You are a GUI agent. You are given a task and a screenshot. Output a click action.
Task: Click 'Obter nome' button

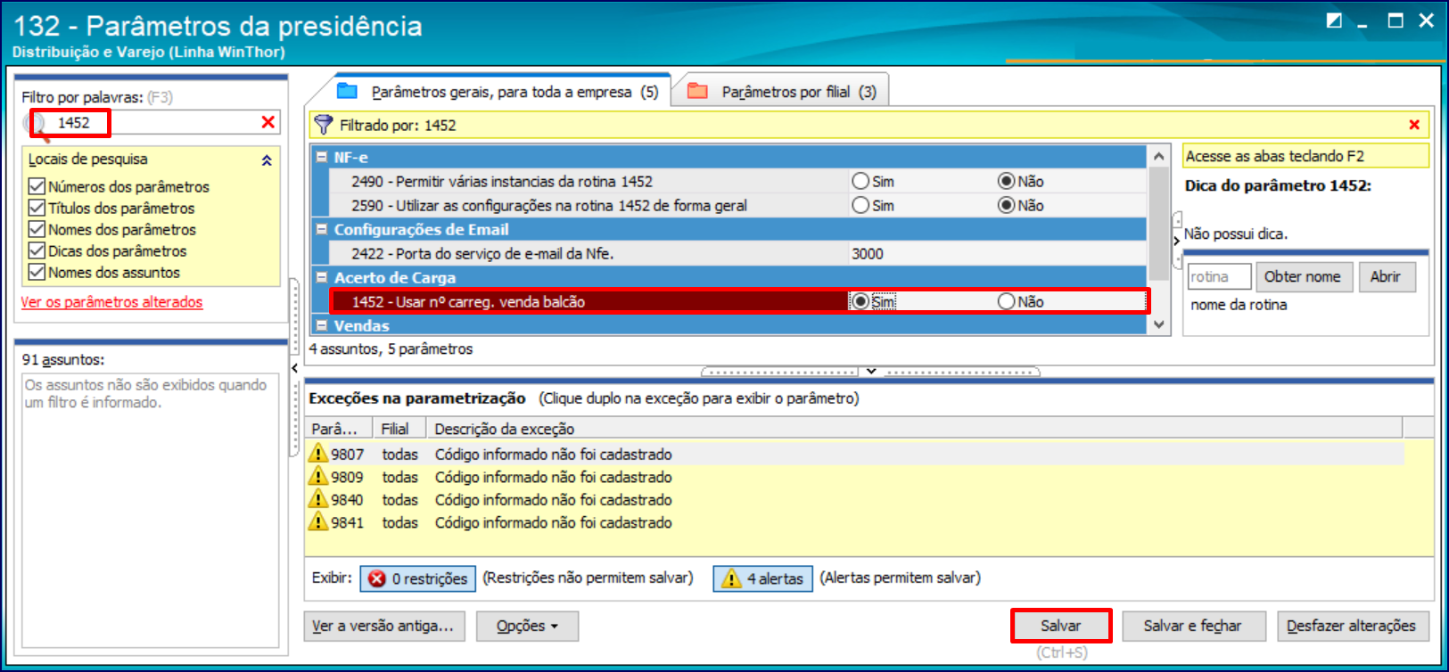[1302, 276]
